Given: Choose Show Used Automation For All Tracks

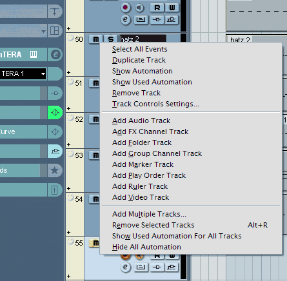Looking at the screenshot, I should (x=177, y=236).
